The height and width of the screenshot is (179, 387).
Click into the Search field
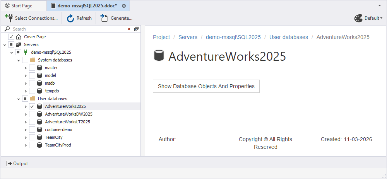69,29
